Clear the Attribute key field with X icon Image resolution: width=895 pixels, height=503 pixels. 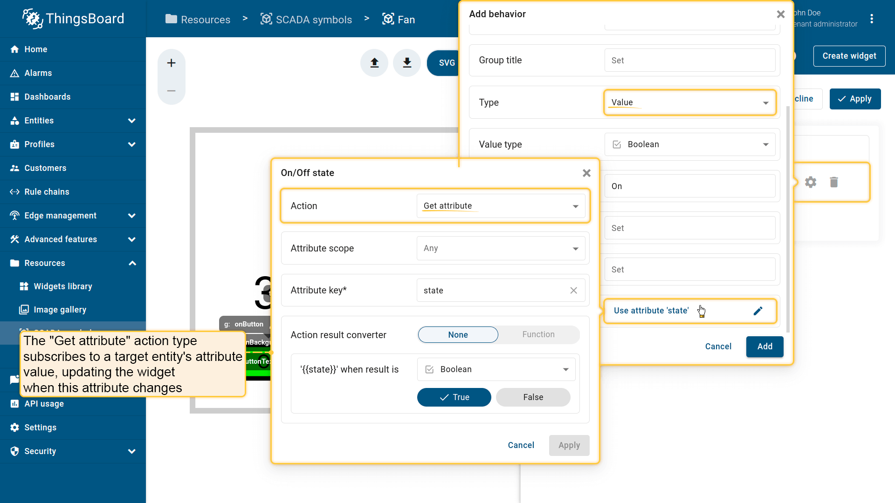[573, 291]
